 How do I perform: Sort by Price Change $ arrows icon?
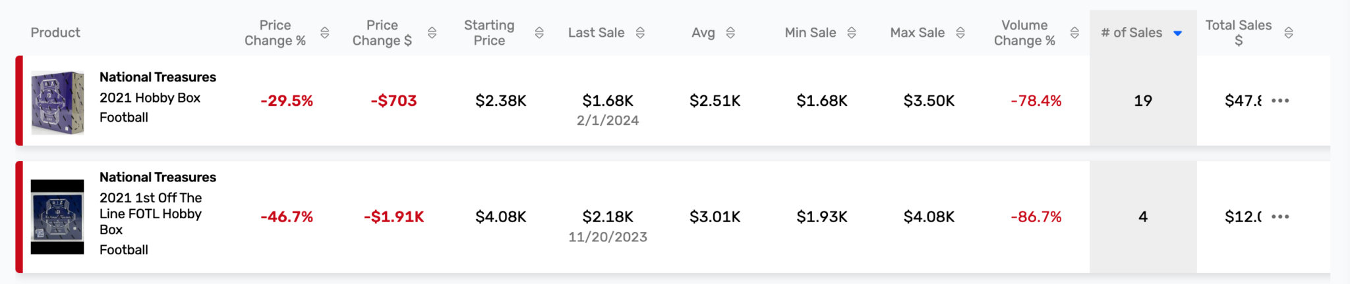(x=432, y=33)
